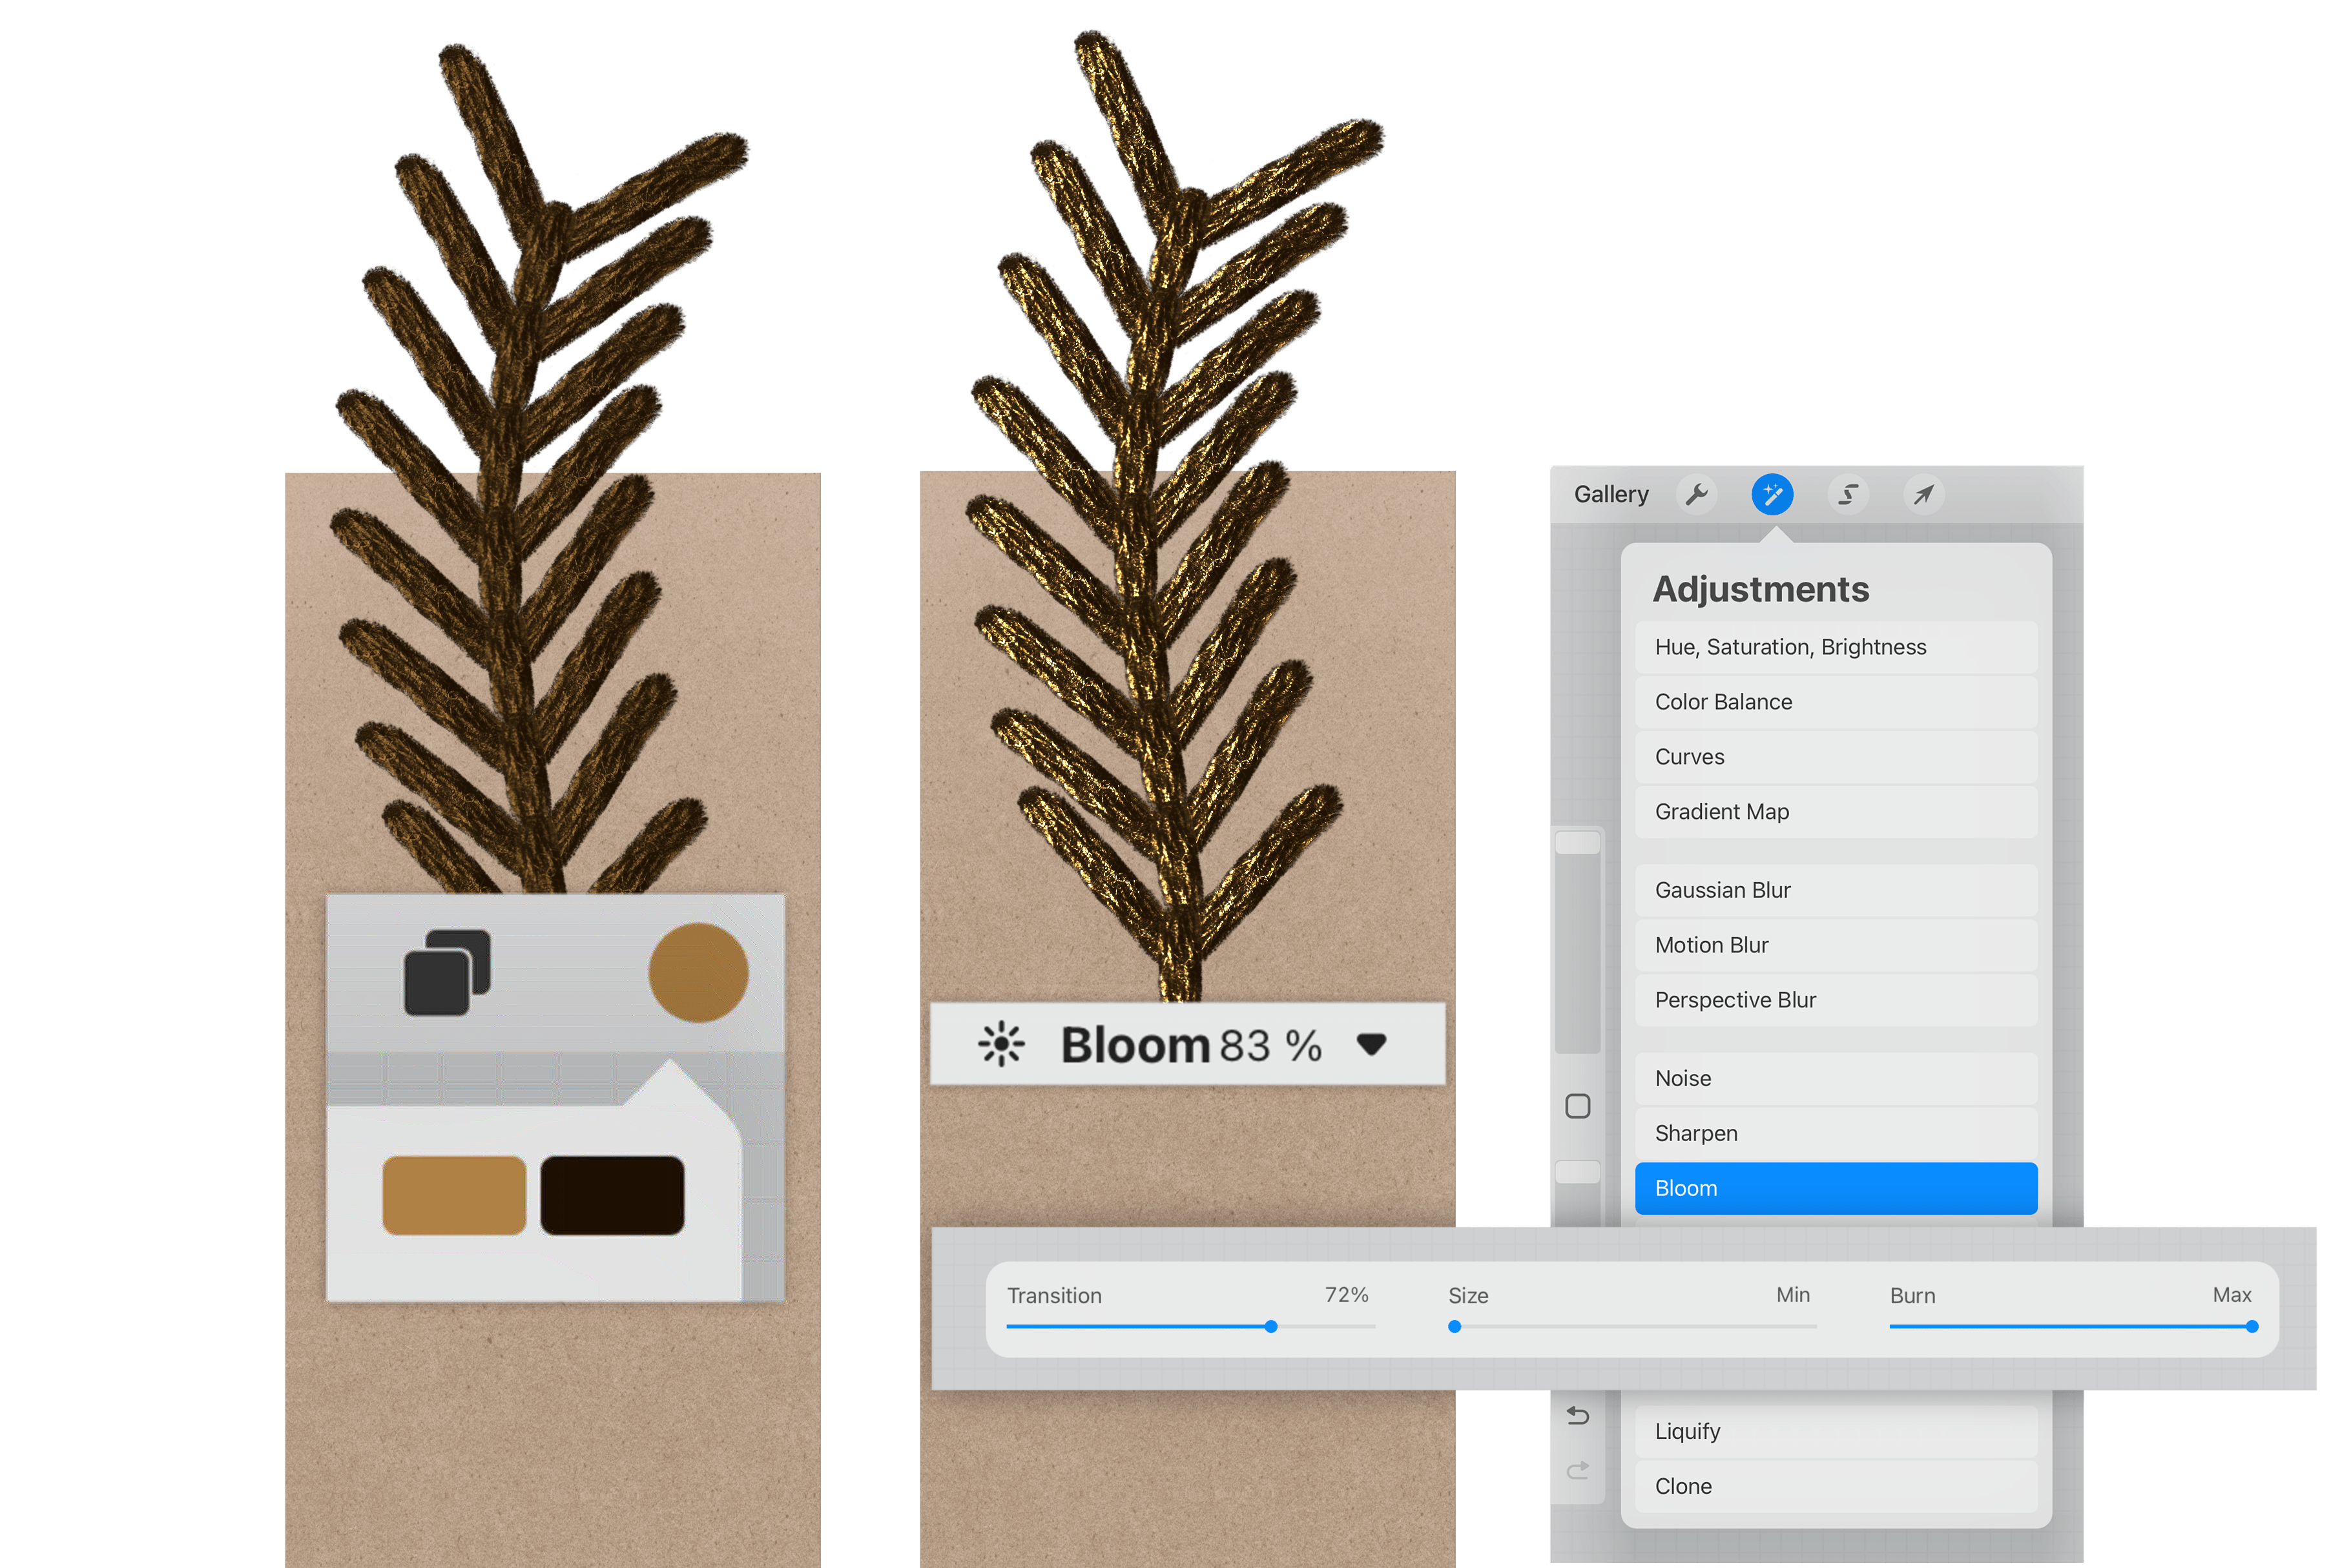
Task: Return to Gallery
Action: (x=1611, y=494)
